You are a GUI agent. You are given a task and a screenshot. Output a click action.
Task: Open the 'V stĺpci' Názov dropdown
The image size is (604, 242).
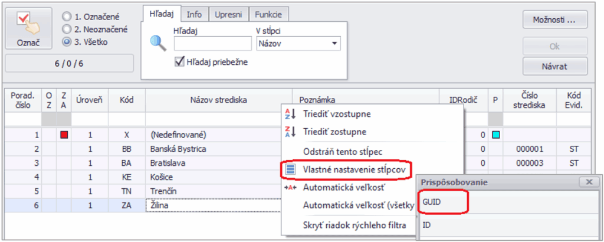[x=335, y=44]
